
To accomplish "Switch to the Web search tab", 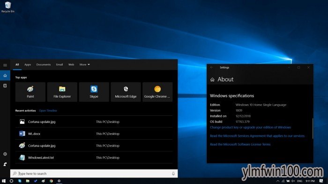I will [71, 64].
